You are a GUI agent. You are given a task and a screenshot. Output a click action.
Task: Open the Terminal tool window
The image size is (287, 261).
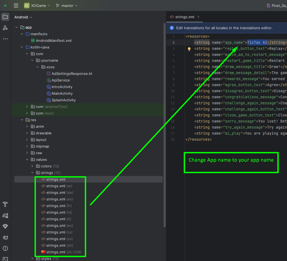pos(5,259)
